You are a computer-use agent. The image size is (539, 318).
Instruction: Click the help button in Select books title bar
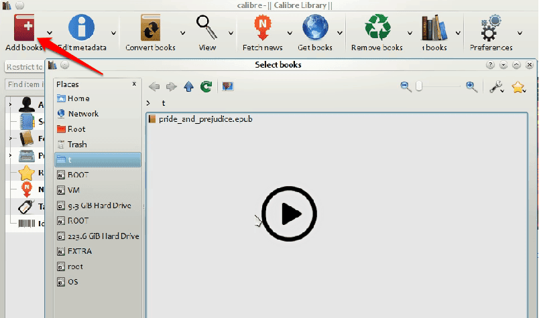491,64
